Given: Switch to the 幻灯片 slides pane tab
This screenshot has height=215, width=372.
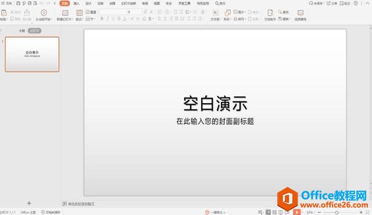Looking at the screenshot, I should click(35, 31).
